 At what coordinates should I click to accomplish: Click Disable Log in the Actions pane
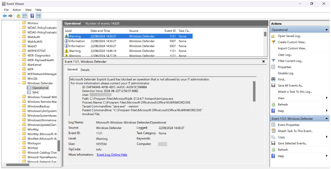pyautogui.click(x=286, y=73)
